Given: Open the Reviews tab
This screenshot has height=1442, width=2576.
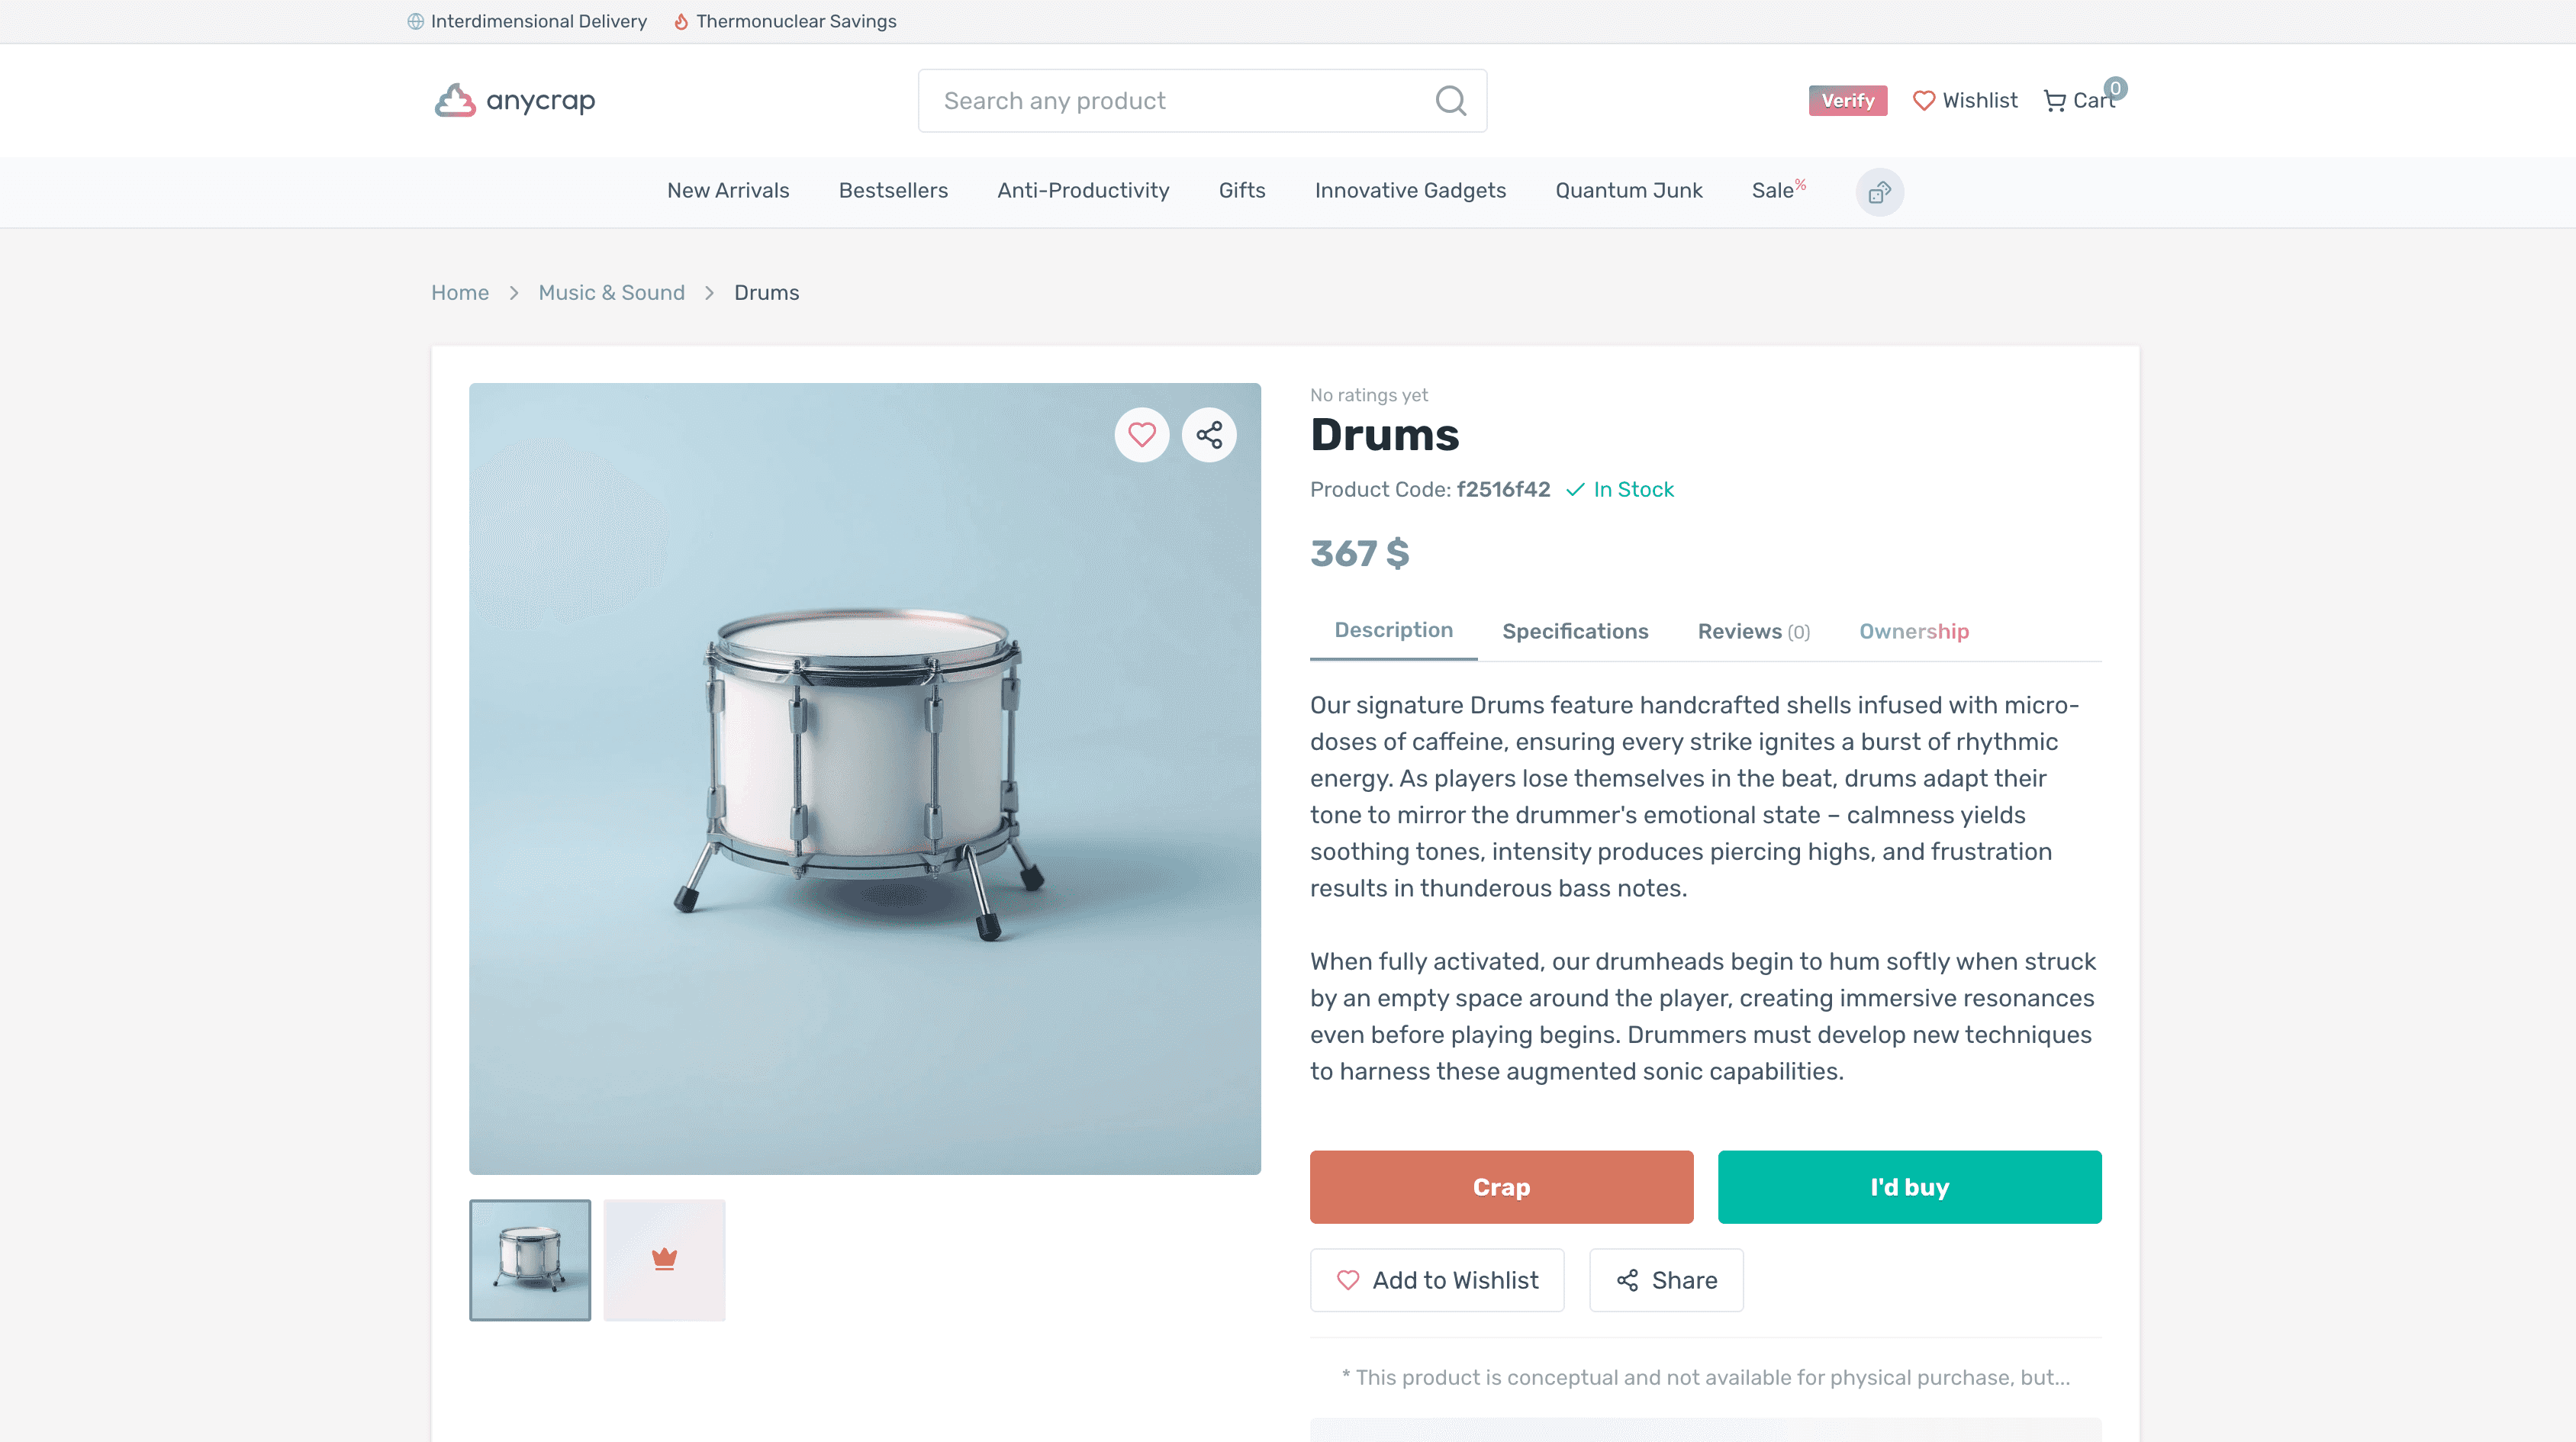Looking at the screenshot, I should click(1753, 631).
